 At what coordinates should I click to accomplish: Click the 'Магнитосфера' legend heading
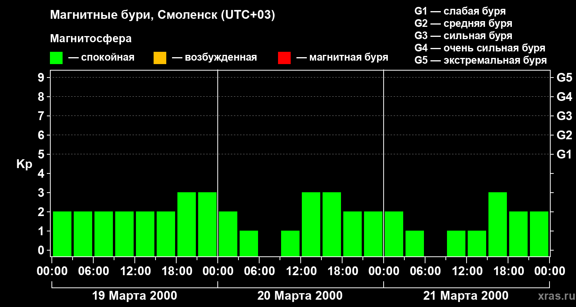coord(91,39)
